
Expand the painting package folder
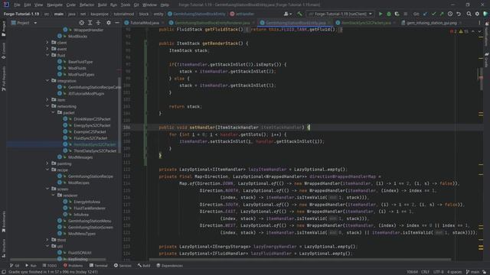click(47, 163)
